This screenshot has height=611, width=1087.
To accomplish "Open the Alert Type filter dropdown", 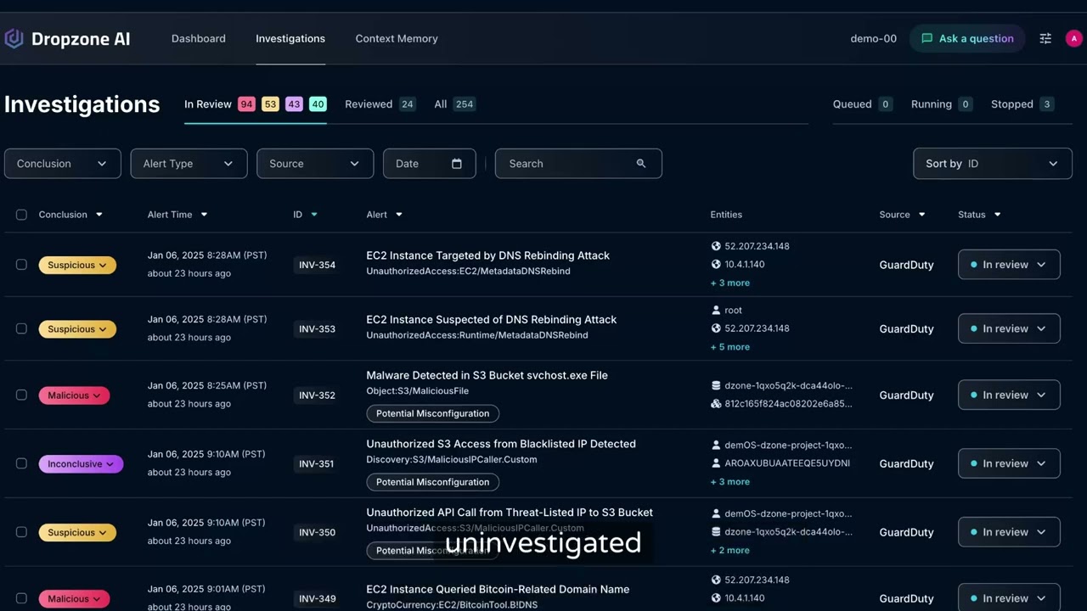I will [x=189, y=164].
